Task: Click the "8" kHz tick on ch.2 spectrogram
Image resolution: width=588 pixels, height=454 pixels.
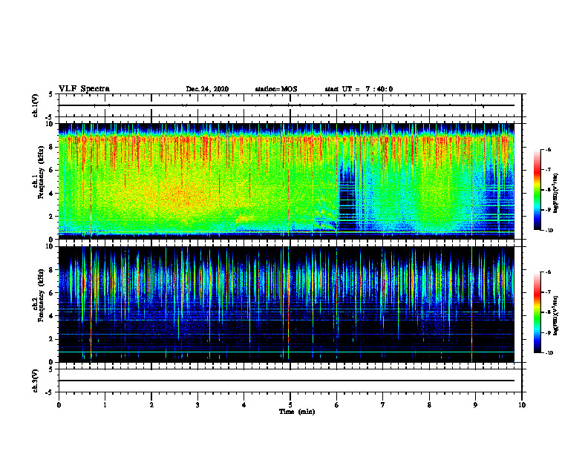Action: tap(52, 270)
